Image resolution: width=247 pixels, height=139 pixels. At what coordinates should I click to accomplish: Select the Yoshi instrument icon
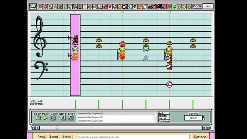point(50,7)
